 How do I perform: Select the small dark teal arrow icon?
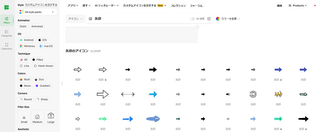tap(178, 119)
